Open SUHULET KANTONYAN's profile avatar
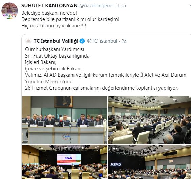The image size is (191, 179). (x=9, y=10)
